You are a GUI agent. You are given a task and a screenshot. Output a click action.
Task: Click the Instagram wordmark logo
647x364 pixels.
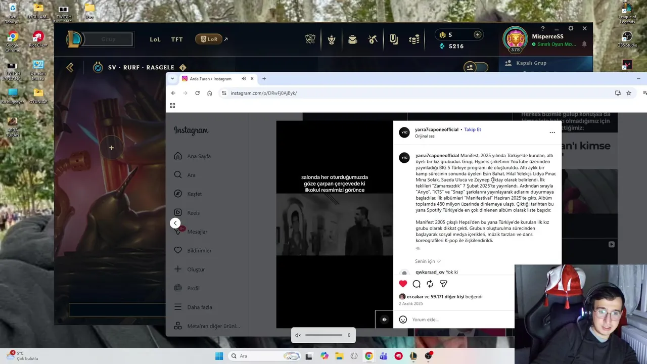pyautogui.click(x=191, y=130)
